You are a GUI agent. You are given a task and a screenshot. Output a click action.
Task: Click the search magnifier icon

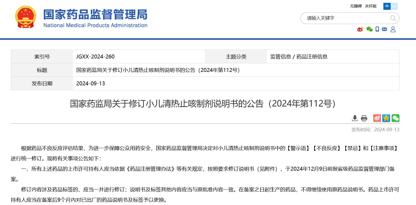pyautogui.click(x=393, y=18)
